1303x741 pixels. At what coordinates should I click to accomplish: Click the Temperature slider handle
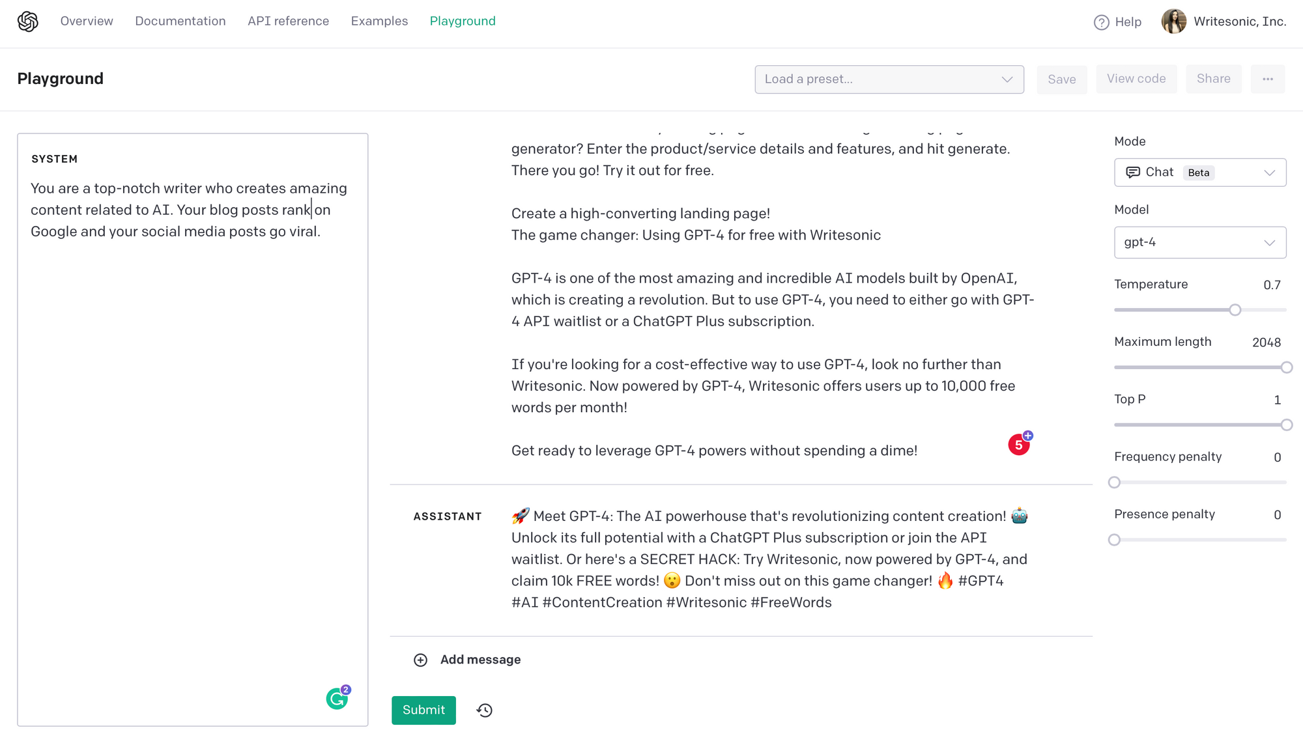[1235, 310]
